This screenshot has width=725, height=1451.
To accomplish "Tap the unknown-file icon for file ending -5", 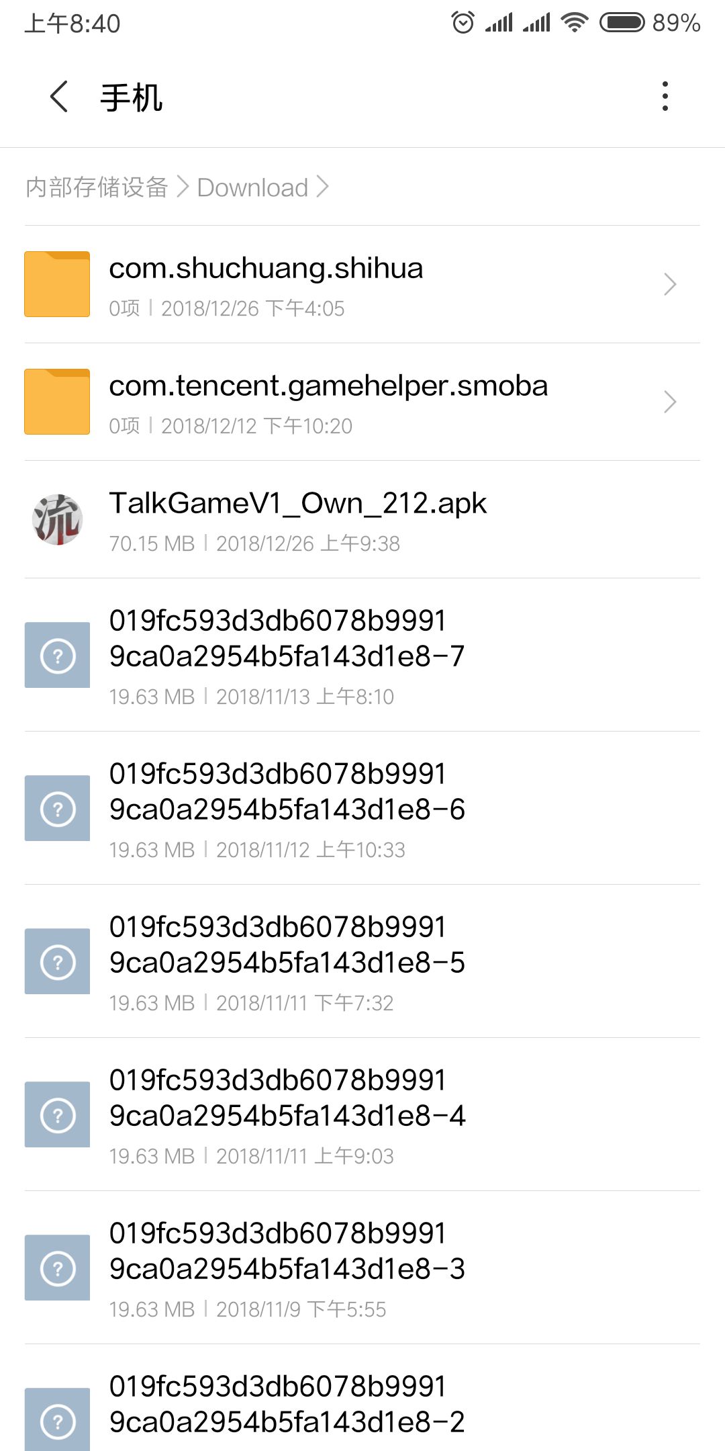I will click(x=57, y=961).
